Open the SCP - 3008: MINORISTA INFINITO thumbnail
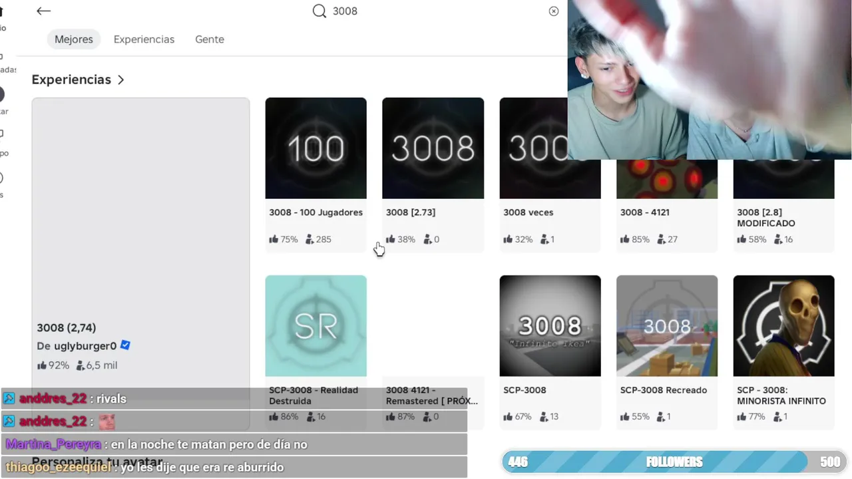This screenshot has height=479, width=852. pyautogui.click(x=783, y=326)
